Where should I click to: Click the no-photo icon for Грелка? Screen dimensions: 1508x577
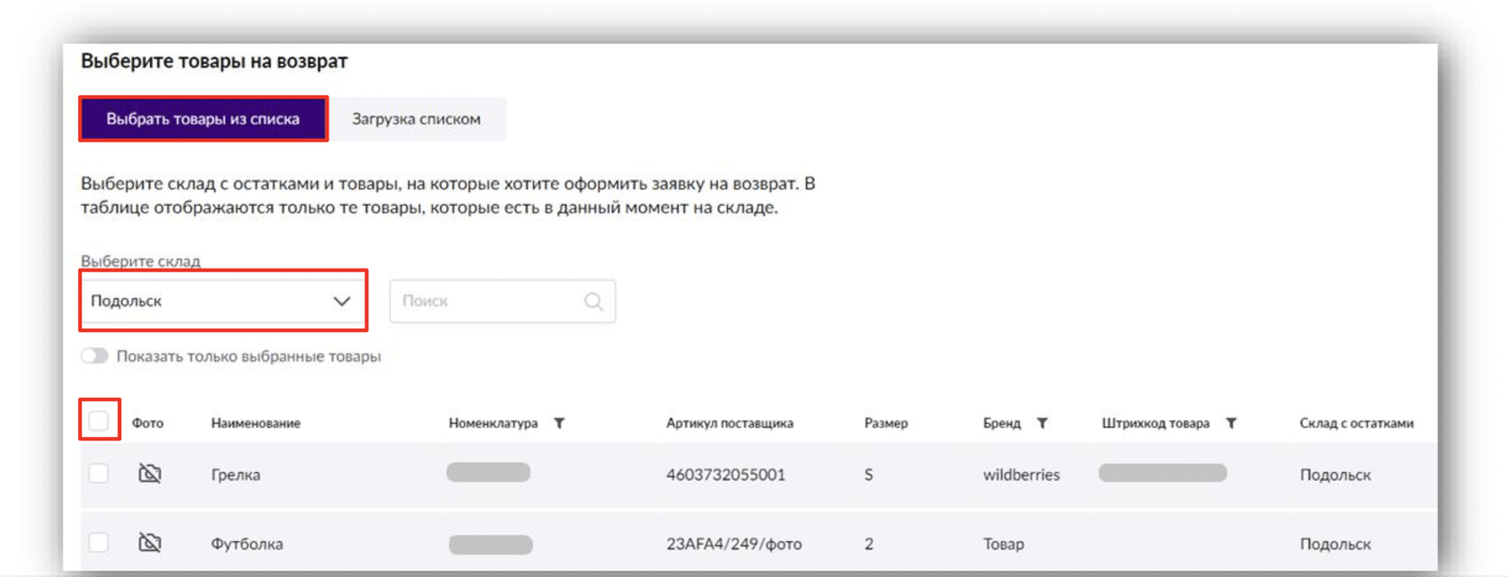pos(150,474)
